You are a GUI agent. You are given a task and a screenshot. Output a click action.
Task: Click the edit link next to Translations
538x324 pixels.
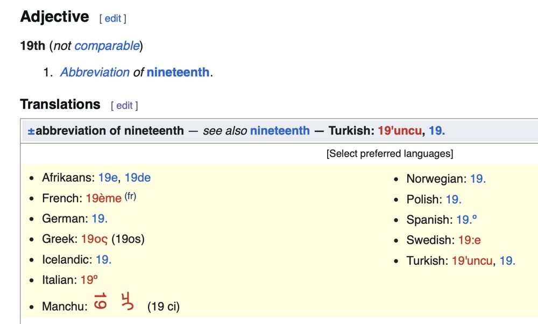pyautogui.click(x=124, y=105)
